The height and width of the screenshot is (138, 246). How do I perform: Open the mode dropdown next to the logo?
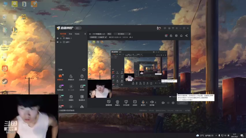coord(78,28)
